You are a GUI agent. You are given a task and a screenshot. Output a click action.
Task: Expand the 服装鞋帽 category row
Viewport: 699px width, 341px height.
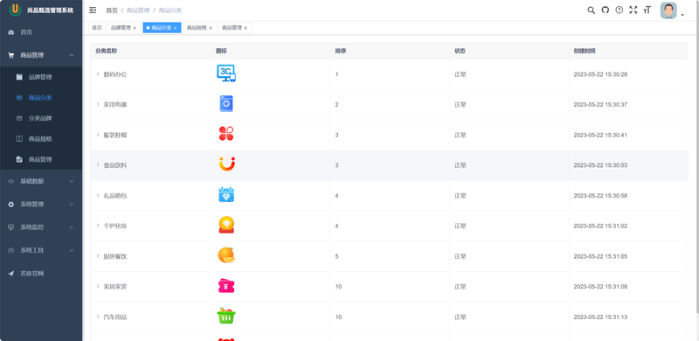coord(98,135)
